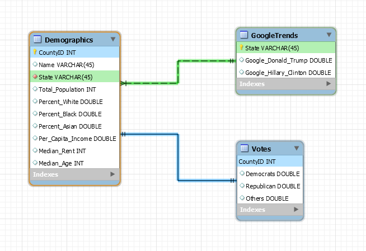This screenshot has height=251, width=366.
Task: Click the diamond icon beside Percent_Asian
Action: 35,126
